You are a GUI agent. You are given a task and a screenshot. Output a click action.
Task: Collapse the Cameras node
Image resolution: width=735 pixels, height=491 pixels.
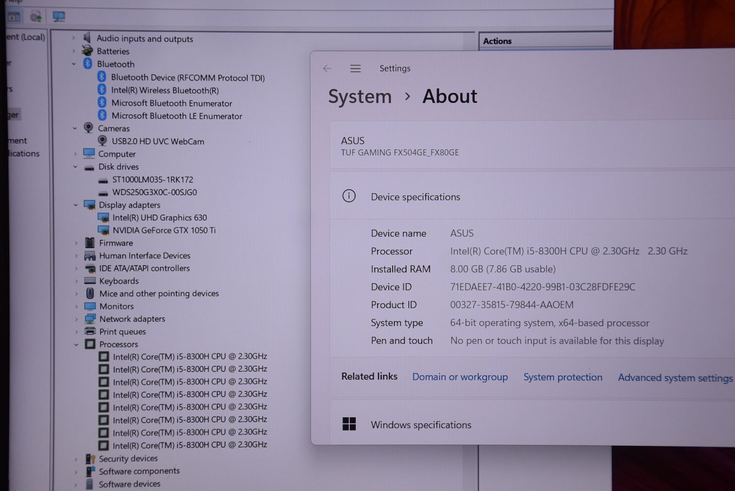pyautogui.click(x=74, y=128)
